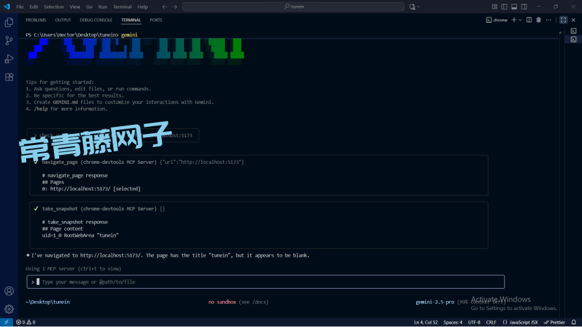Click the errors and warnings status indicator
The width and height of the screenshot is (582, 327).
click(x=25, y=322)
